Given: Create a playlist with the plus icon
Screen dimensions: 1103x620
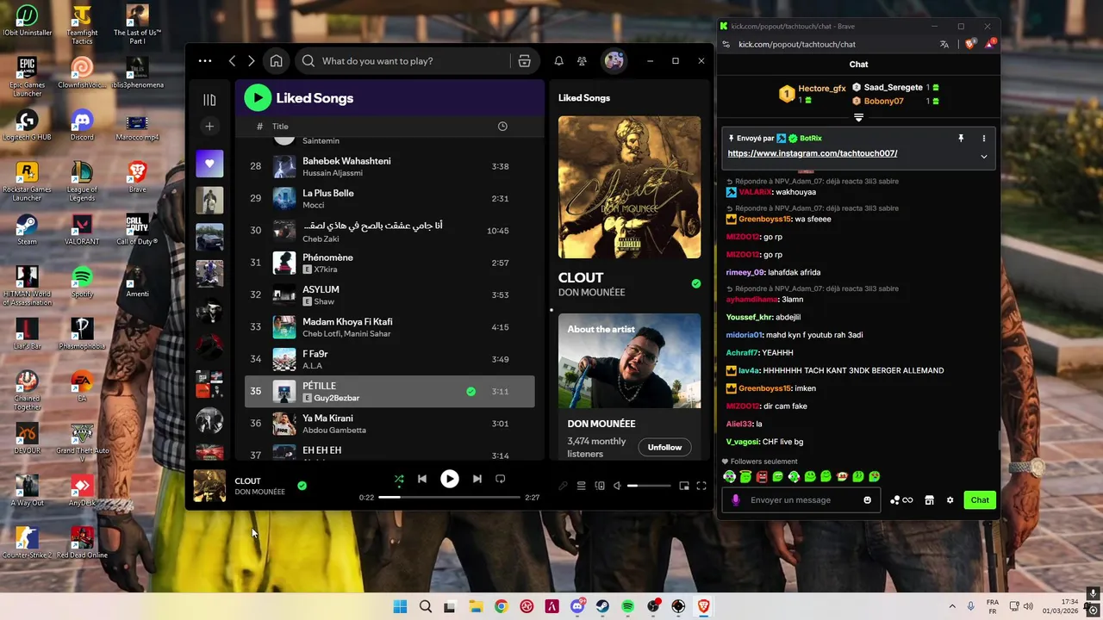Looking at the screenshot, I should pyautogui.click(x=209, y=127).
